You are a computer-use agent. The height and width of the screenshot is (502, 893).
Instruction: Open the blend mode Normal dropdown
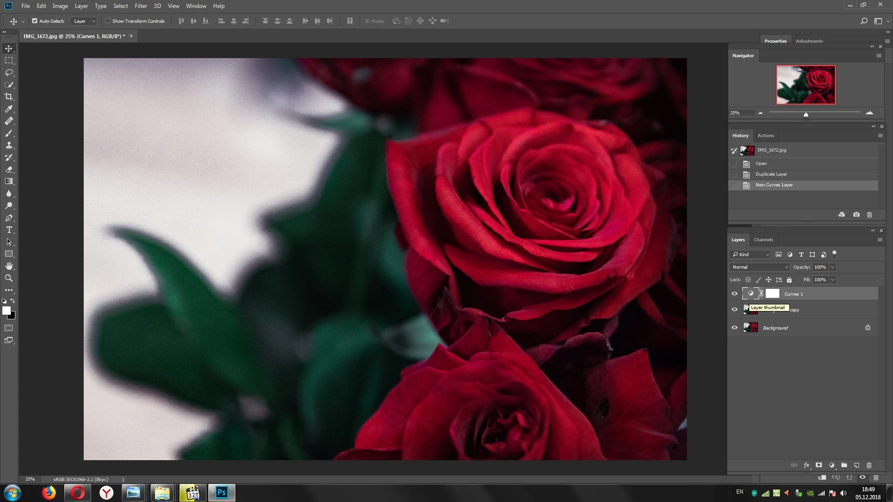point(760,267)
